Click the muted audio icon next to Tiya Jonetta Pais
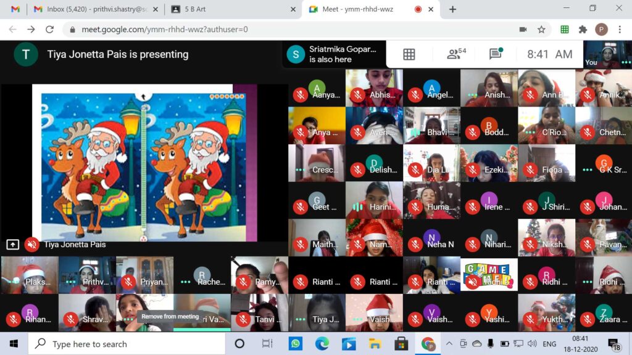632x355 pixels. pos(32,244)
